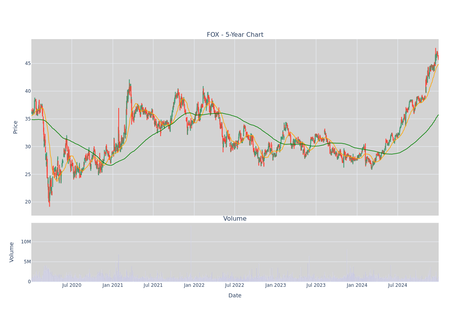Click the price tick label 30

tap(28, 147)
